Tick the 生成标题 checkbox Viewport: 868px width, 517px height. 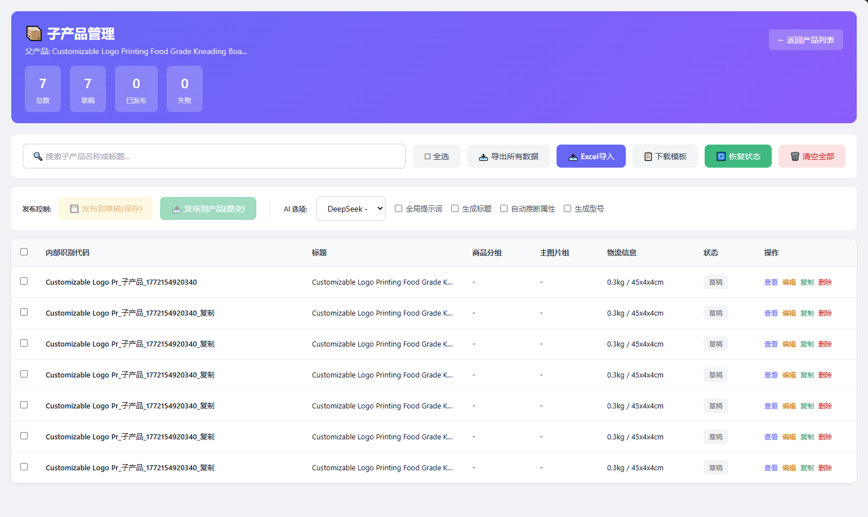455,209
